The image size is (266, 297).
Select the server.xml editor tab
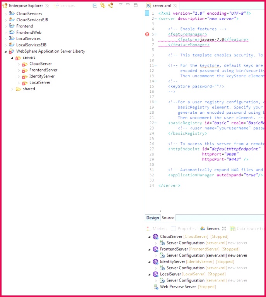click(x=162, y=6)
